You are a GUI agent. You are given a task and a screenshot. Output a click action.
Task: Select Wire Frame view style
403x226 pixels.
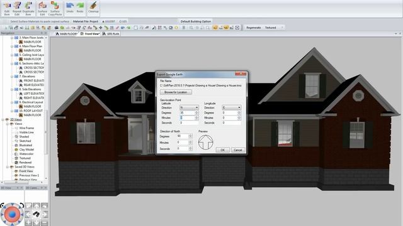click(26, 128)
